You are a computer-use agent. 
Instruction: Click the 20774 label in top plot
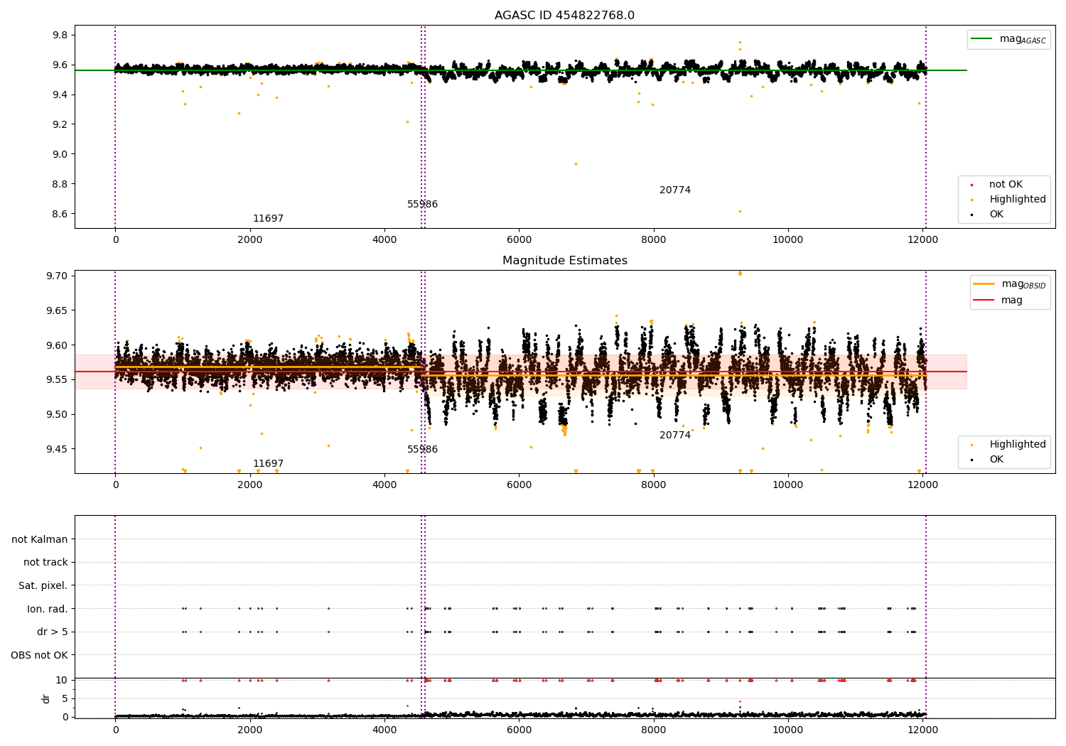point(675,190)
